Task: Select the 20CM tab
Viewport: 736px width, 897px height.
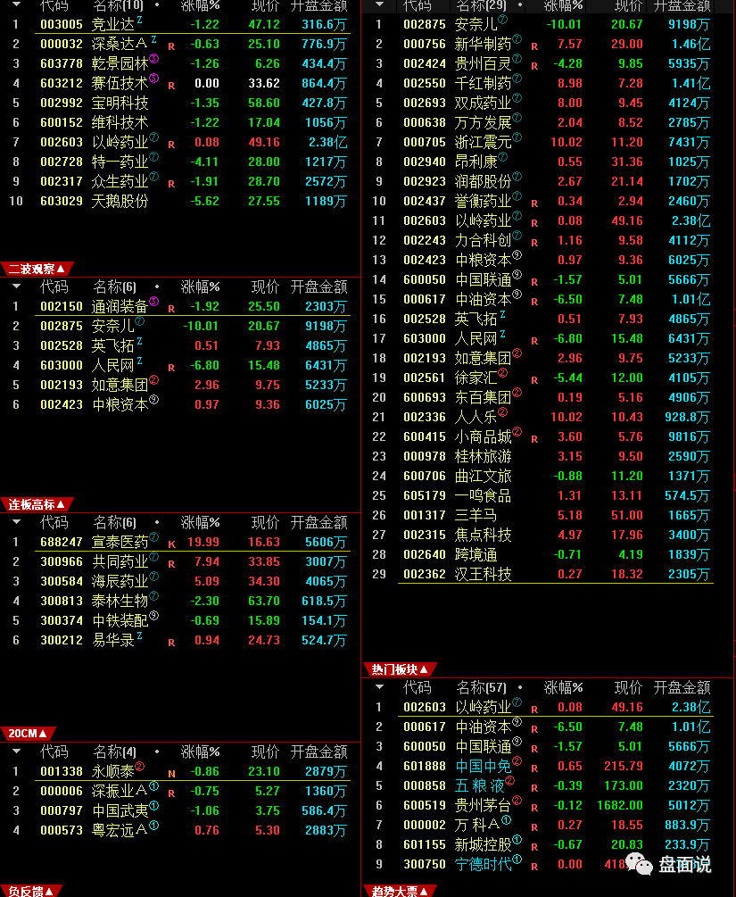Action: point(28,734)
